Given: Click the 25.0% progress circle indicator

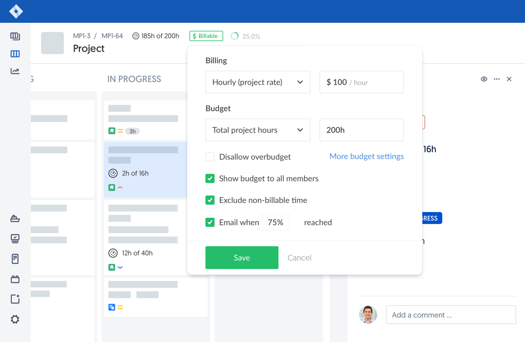Looking at the screenshot, I should [235, 36].
